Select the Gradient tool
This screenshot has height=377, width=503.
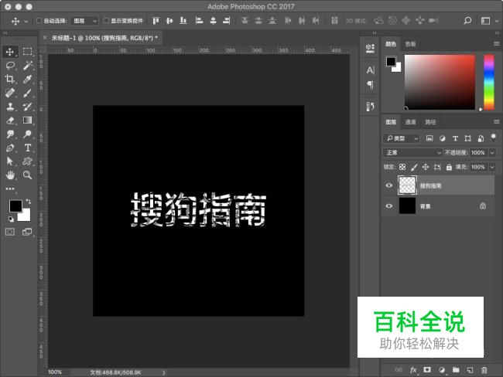(27, 121)
